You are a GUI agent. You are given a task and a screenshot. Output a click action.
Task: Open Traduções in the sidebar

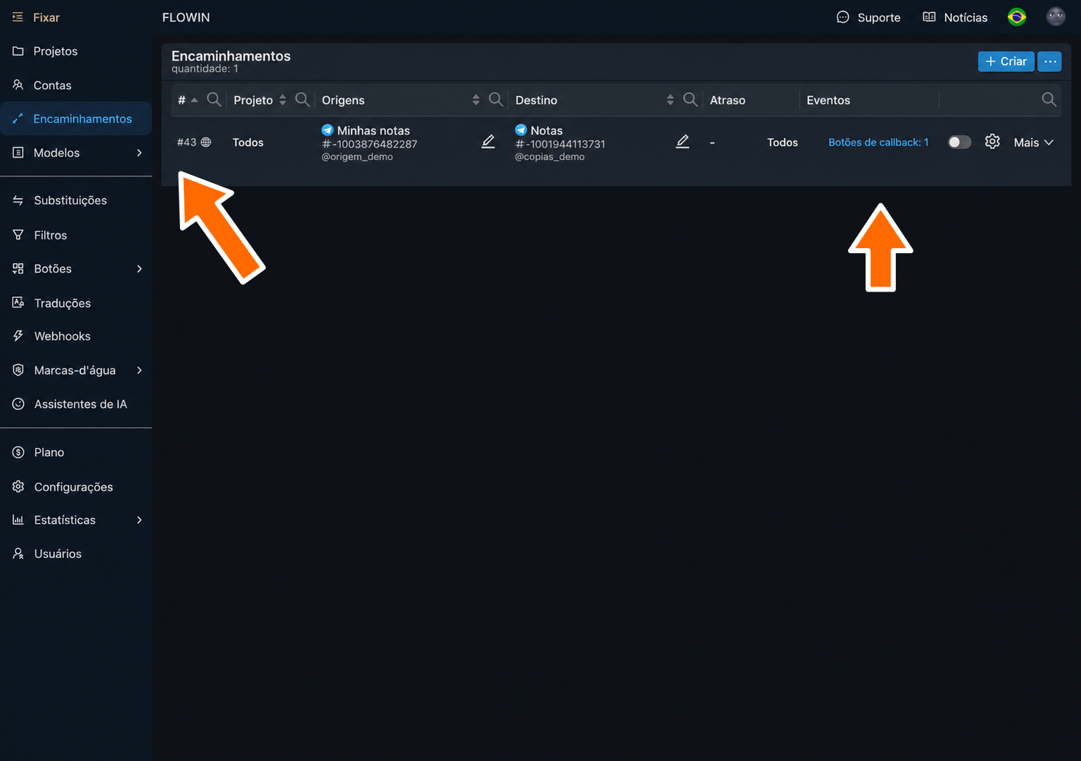[76, 303]
